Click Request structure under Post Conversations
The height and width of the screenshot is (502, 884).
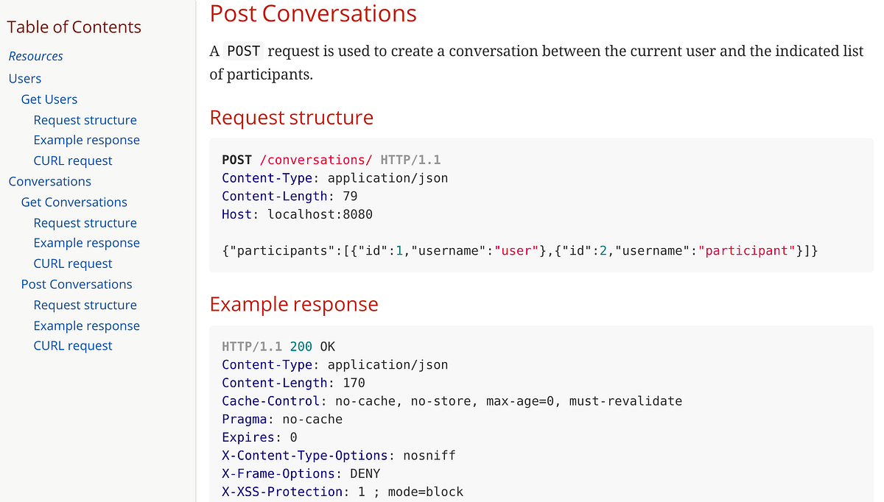point(85,304)
